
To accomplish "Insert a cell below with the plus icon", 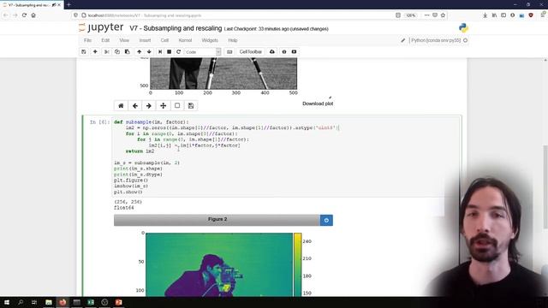I will (95, 51).
